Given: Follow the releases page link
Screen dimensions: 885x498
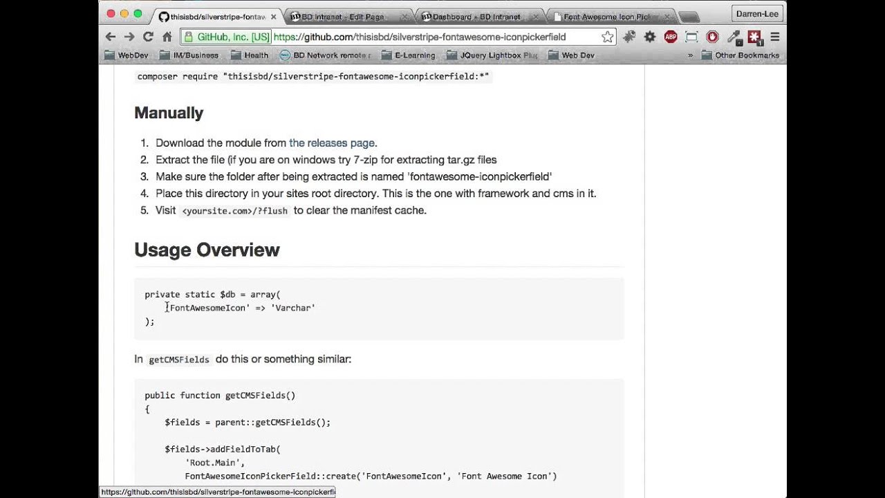Looking at the screenshot, I should coord(332,143).
